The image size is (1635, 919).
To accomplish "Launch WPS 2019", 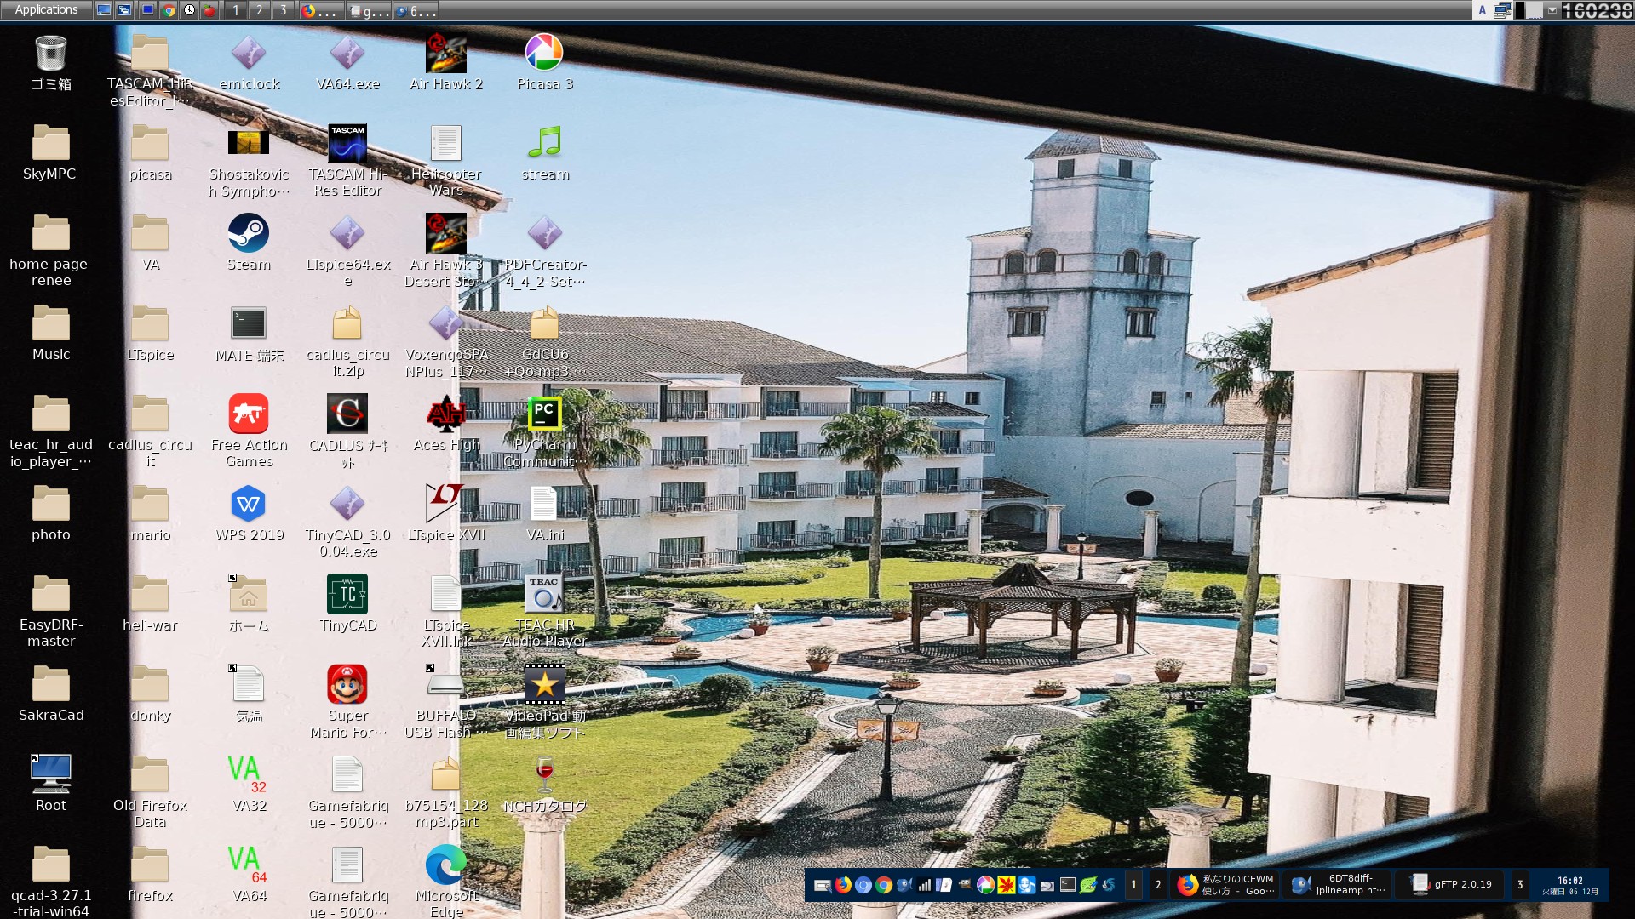I will (249, 504).
